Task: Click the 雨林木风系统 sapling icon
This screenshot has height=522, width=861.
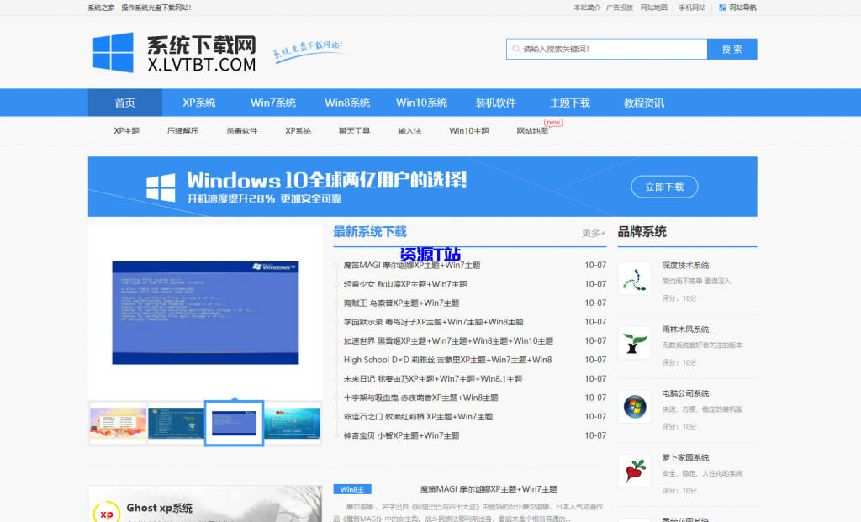Action: pos(634,343)
